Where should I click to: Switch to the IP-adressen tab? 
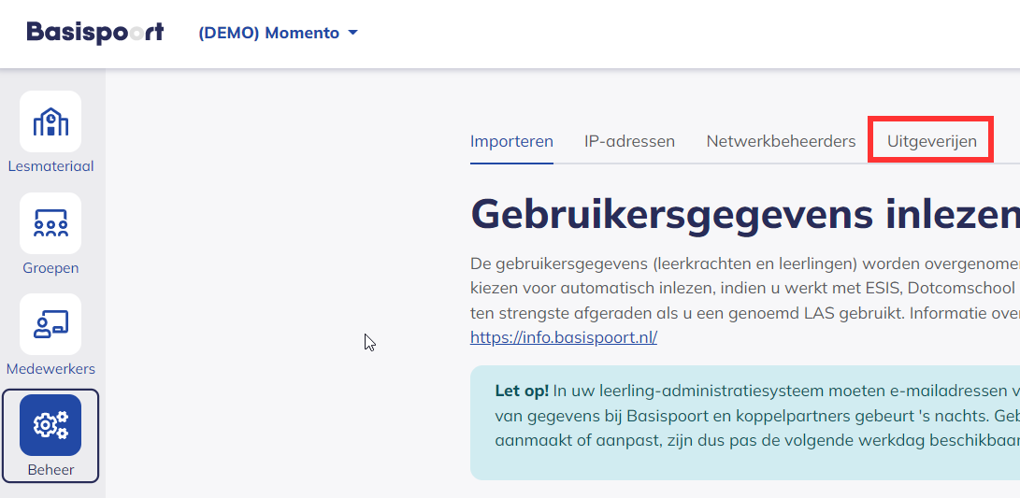point(629,142)
